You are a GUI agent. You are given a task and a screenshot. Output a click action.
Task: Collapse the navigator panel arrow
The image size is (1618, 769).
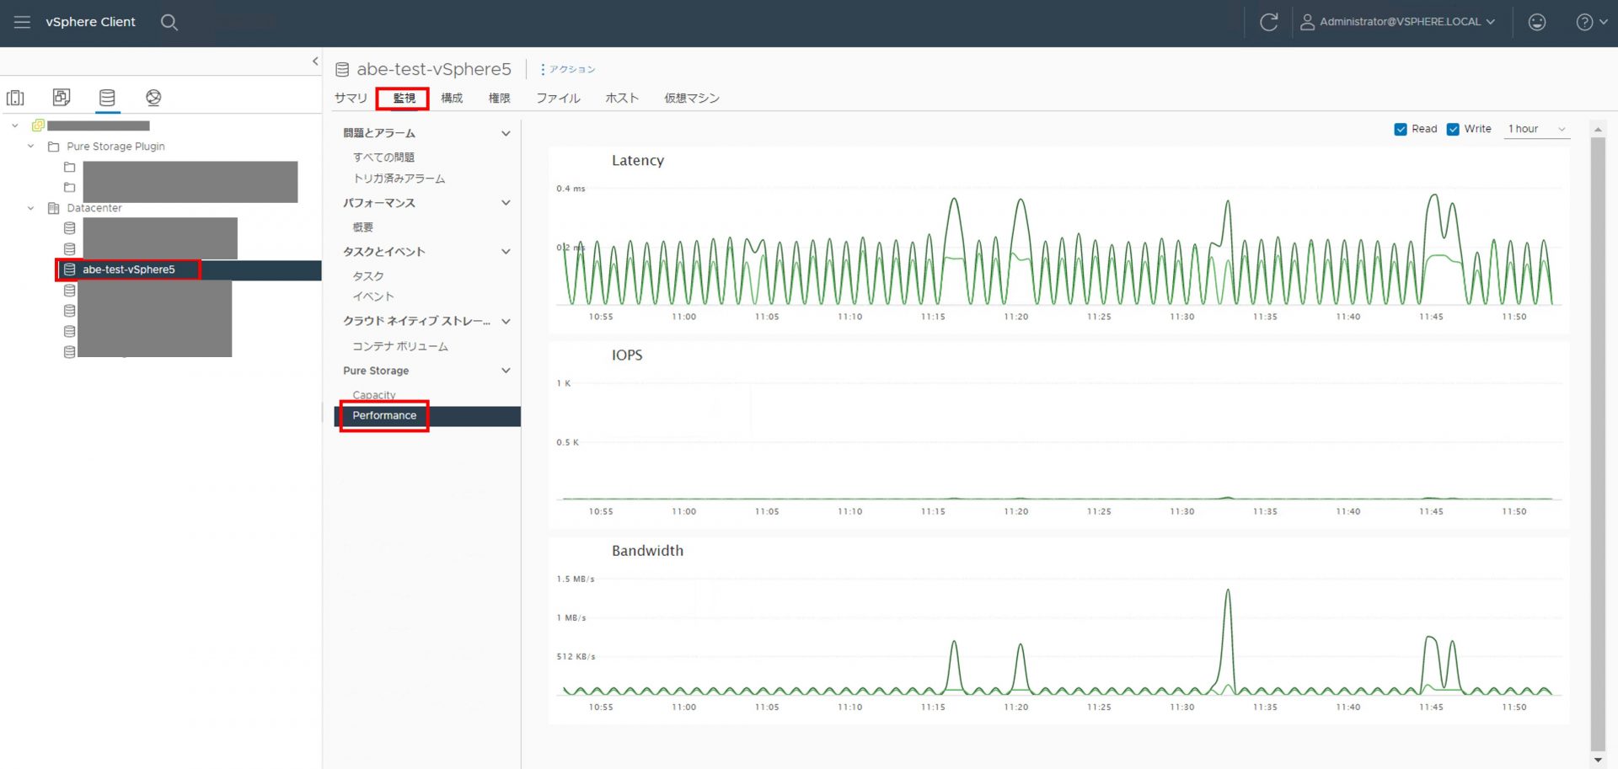[x=315, y=61]
